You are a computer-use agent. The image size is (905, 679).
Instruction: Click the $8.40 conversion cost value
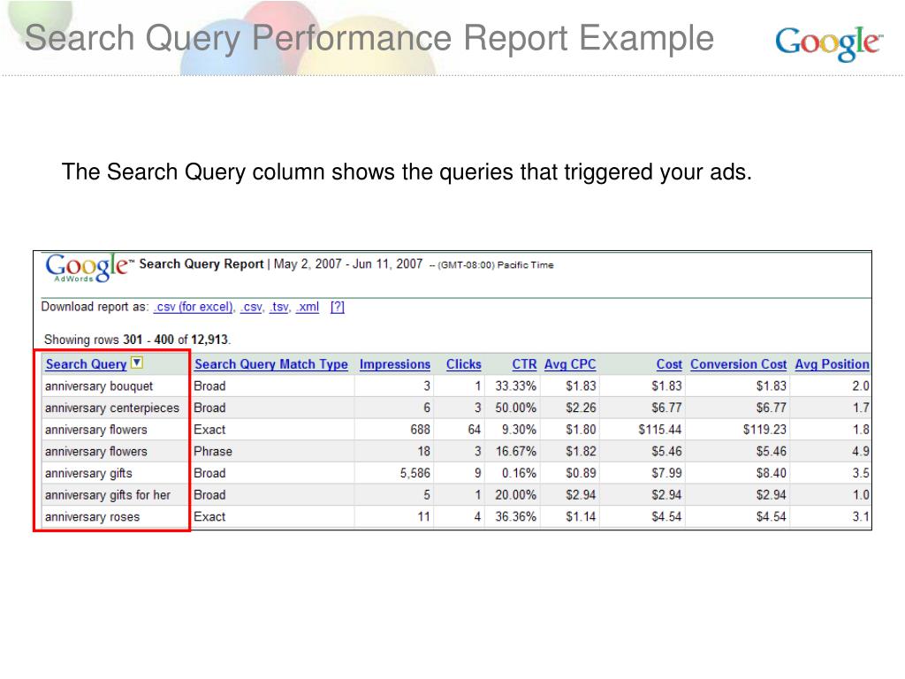click(772, 474)
